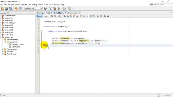Toggle Rectangular Selection mode
Image resolution: width=173 pixels, height=97 pixels.
click(x=77, y=16)
